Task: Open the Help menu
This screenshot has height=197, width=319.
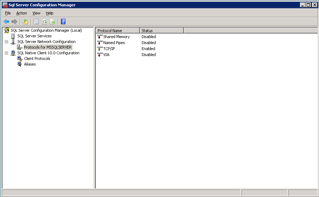Action: 49,13
